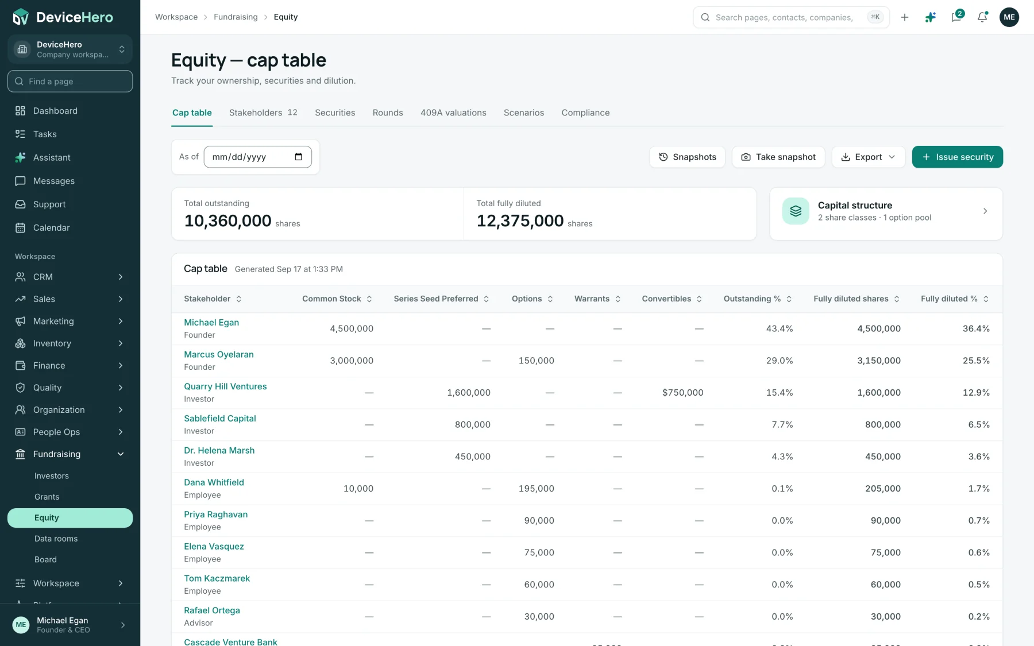This screenshot has width=1034, height=646.
Task: Sort by Stakeholder column
Action: point(213,299)
